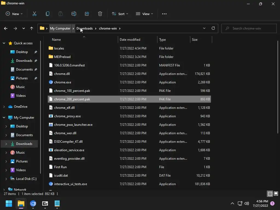Open pinned Downloads in Quick access

pos(24,61)
